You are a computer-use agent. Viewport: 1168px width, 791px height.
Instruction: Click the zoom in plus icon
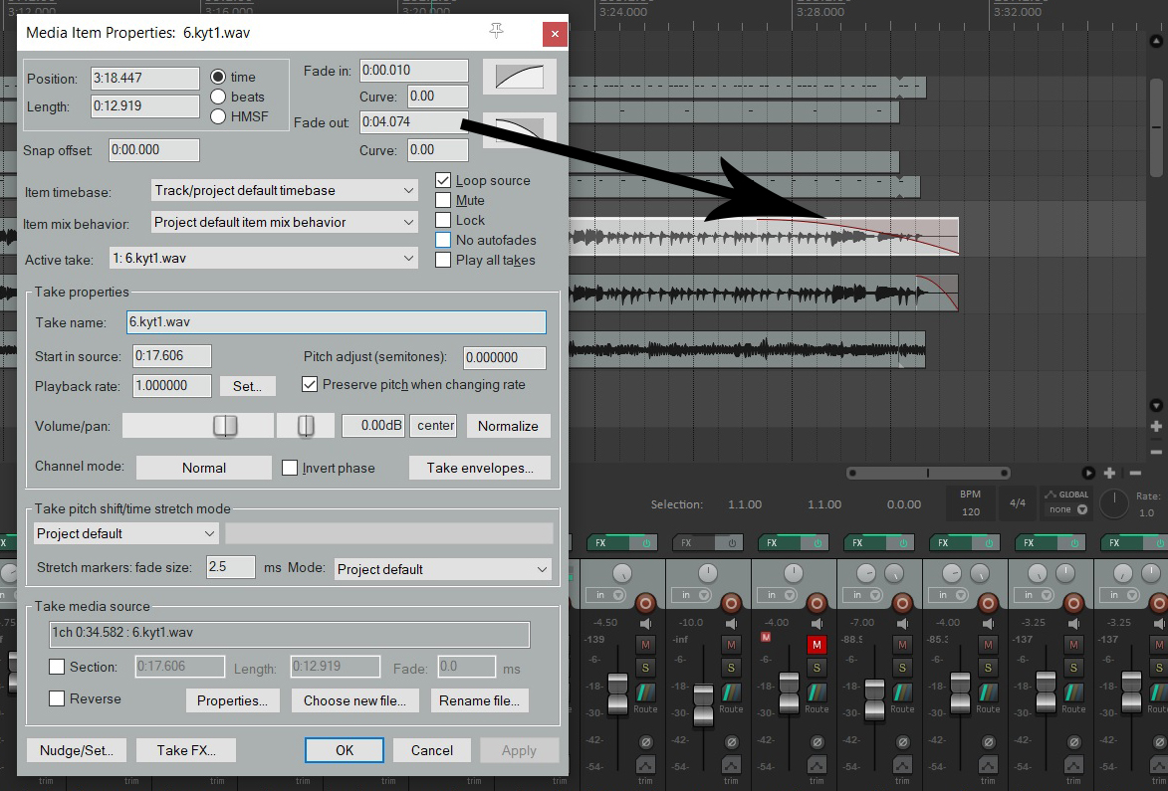point(1155,426)
